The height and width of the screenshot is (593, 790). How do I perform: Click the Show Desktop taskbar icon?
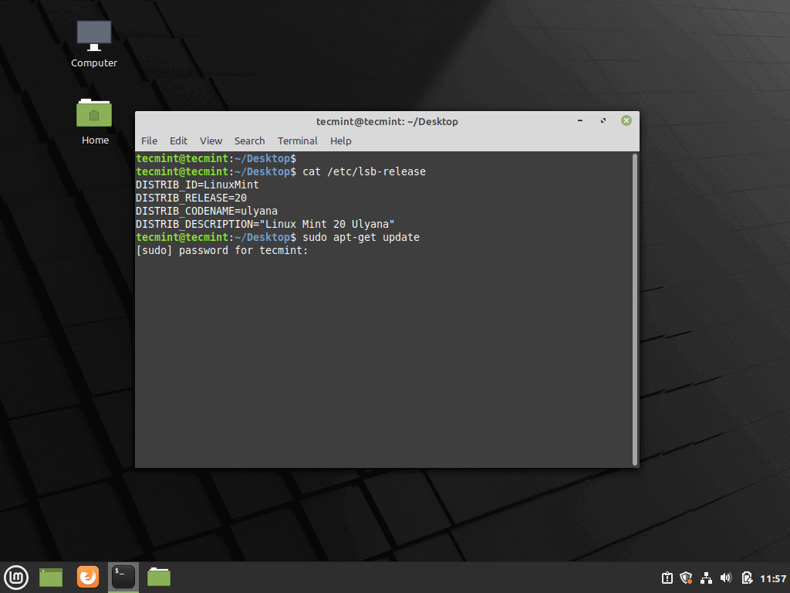pyautogui.click(x=50, y=577)
